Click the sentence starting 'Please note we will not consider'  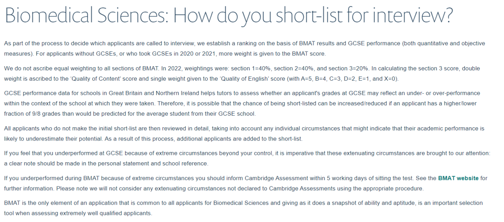[x=240, y=188]
